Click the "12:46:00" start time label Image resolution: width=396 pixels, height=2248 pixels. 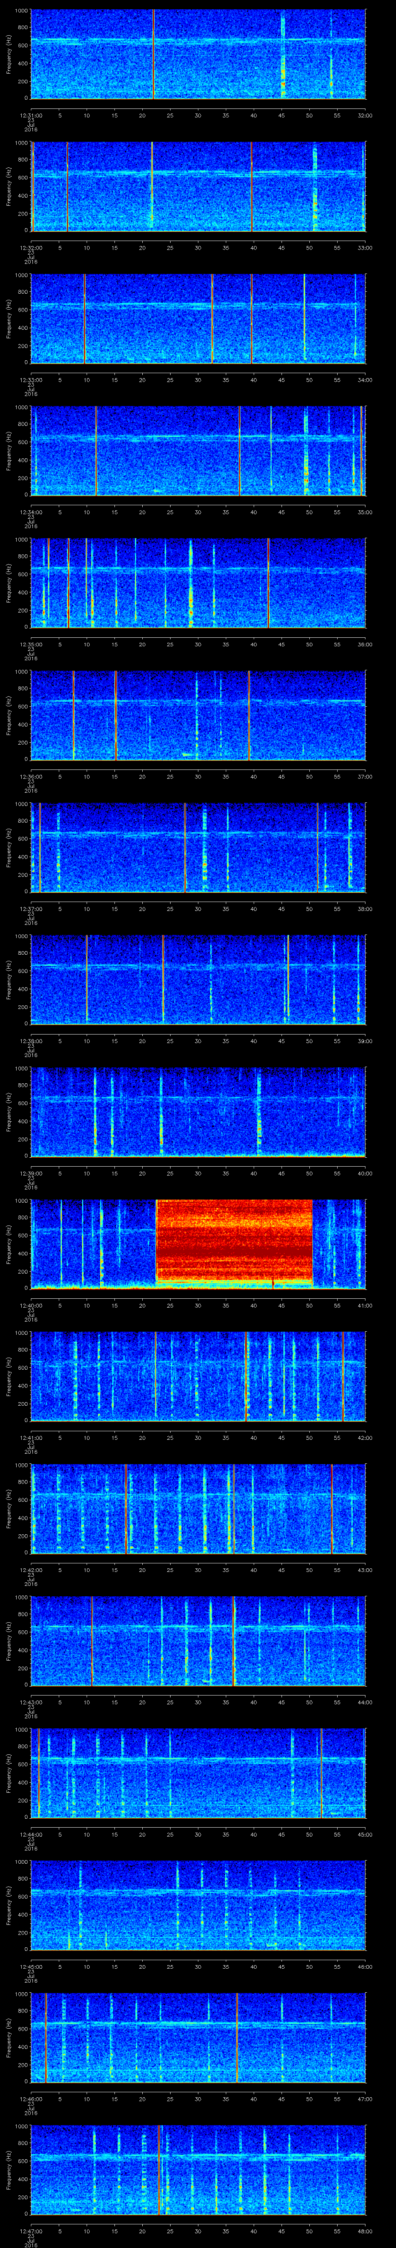[x=31, y=2098]
